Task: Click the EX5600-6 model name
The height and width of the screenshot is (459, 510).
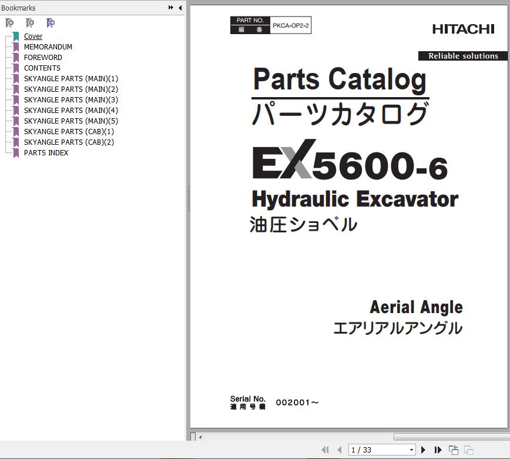Action: (x=350, y=160)
